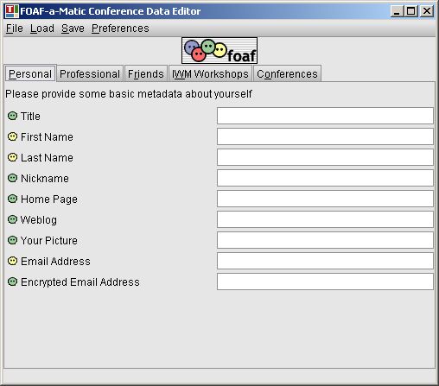Screen dimensions: 439x386
Task: Open the Save menu
Action: coord(73,28)
